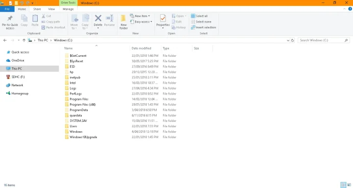
Task: Click the Copy to icon
Action: click(x=85, y=18)
